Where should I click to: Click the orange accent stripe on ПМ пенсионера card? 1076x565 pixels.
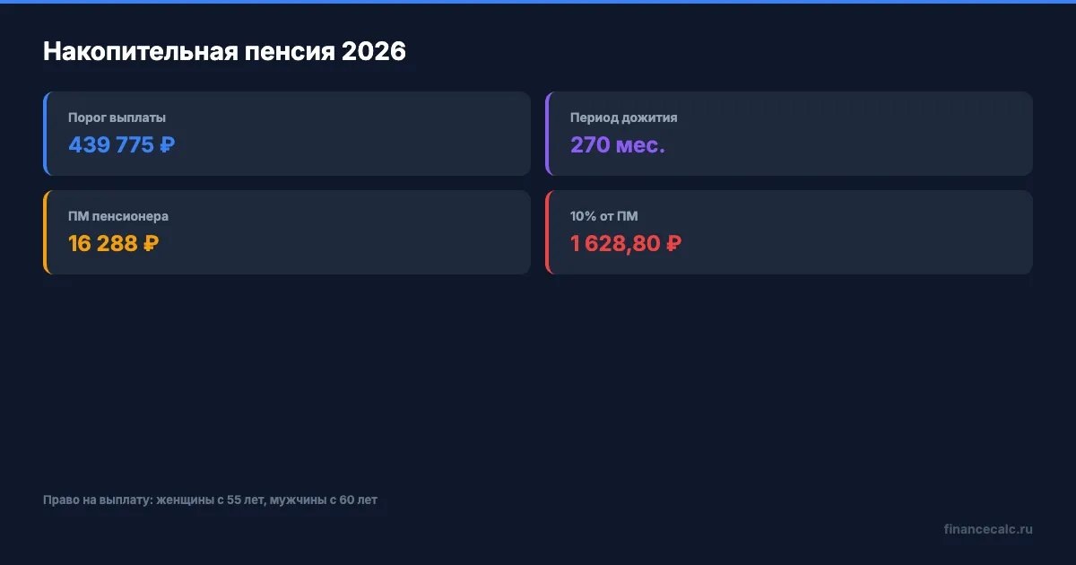coord(45,232)
